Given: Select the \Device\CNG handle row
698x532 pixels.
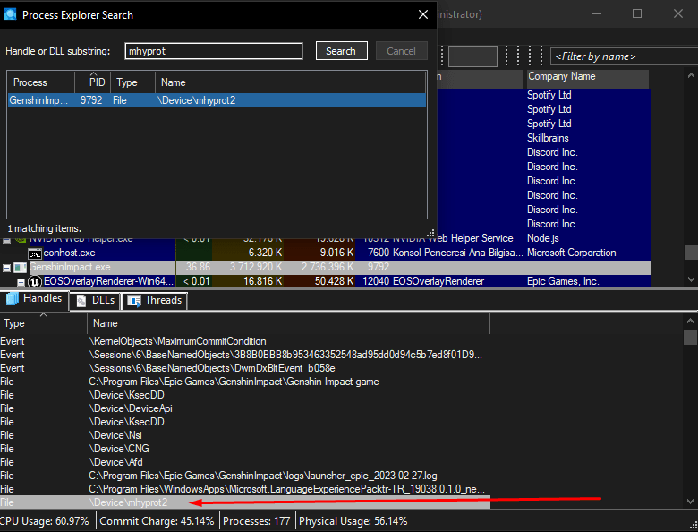Looking at the screenshot, I should (245, 448).
